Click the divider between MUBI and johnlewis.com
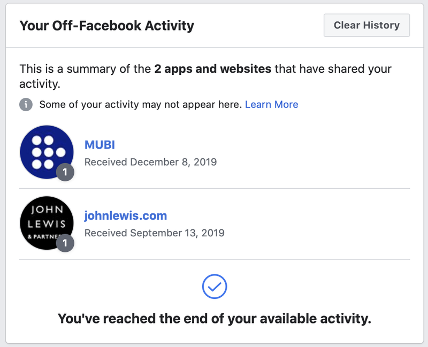Viewport: 428px width, 347px height. pyautogui.click(x=215, y=188)
